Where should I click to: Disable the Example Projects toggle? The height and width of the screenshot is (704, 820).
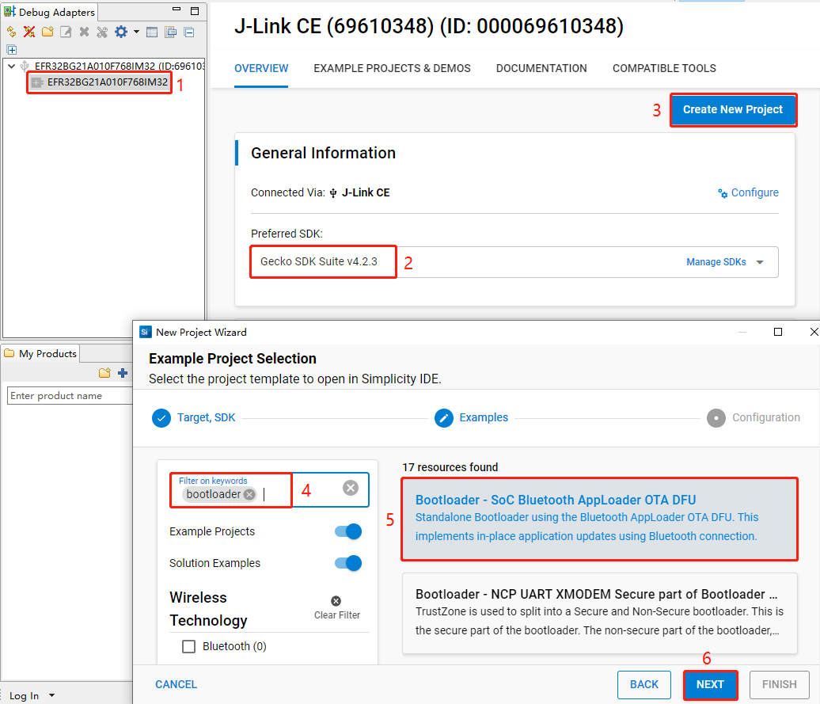[347, 531]
